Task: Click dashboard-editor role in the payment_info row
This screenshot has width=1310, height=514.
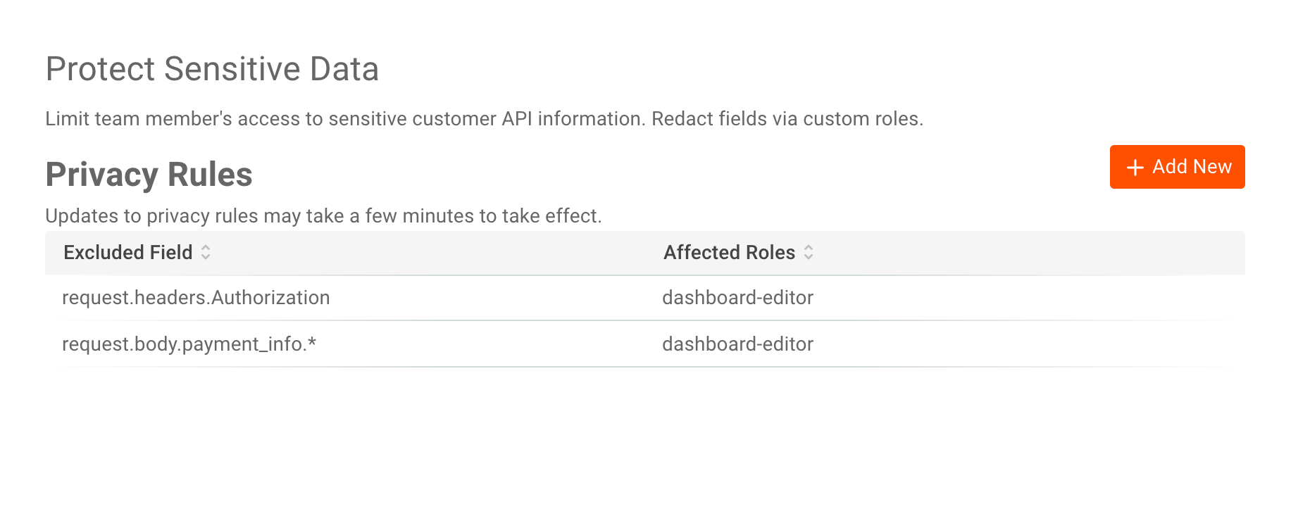Action: (737, 344)
